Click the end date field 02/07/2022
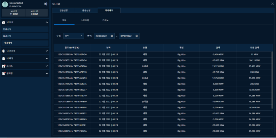The image size is (276, 138). point(129,36)
